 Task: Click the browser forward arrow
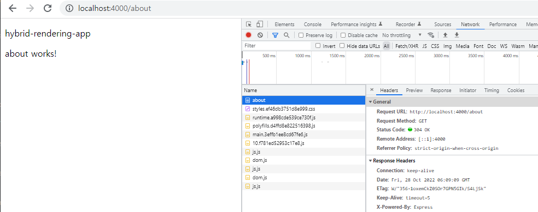[30, 8]
